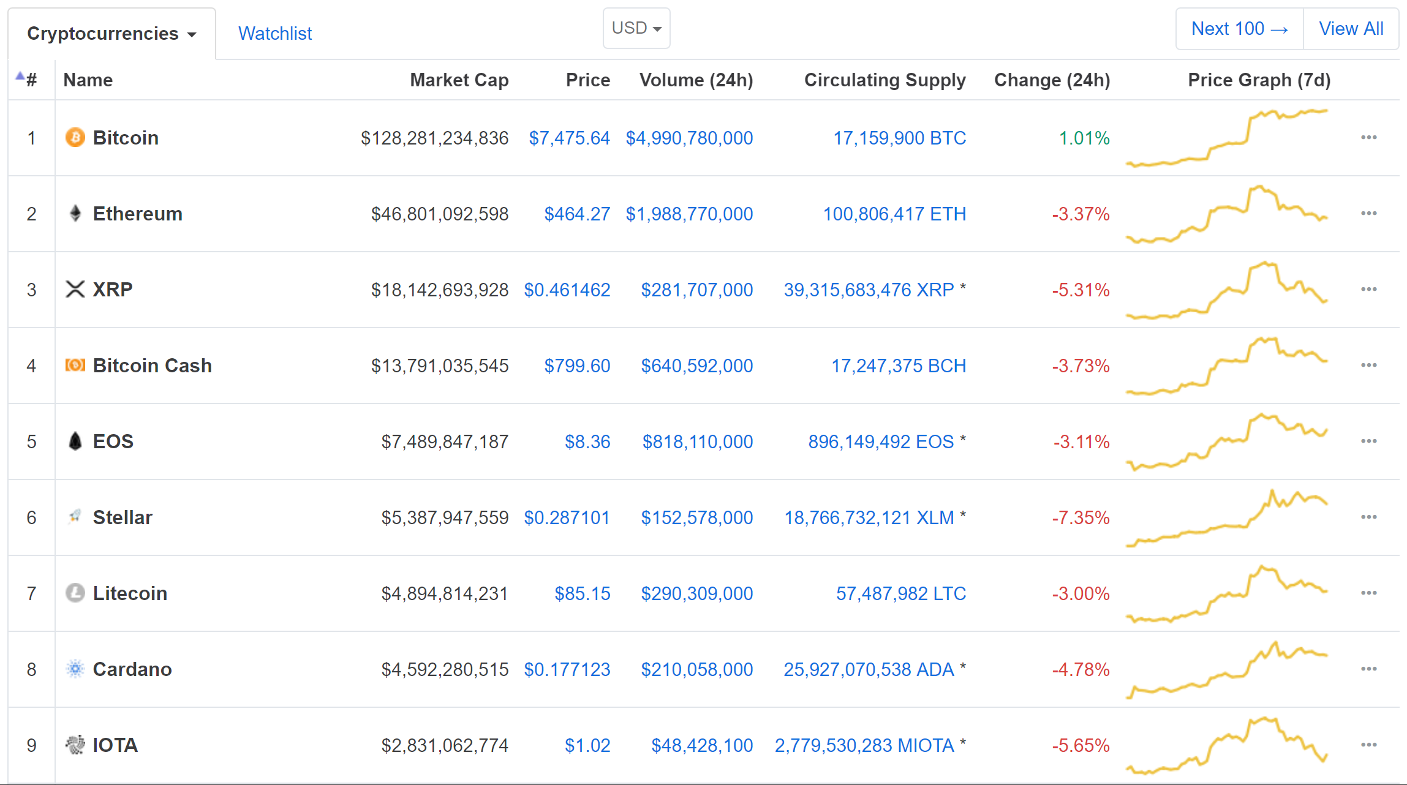
Task: Open the ellipsis menu for EOS row
Action: [1369, 441]
